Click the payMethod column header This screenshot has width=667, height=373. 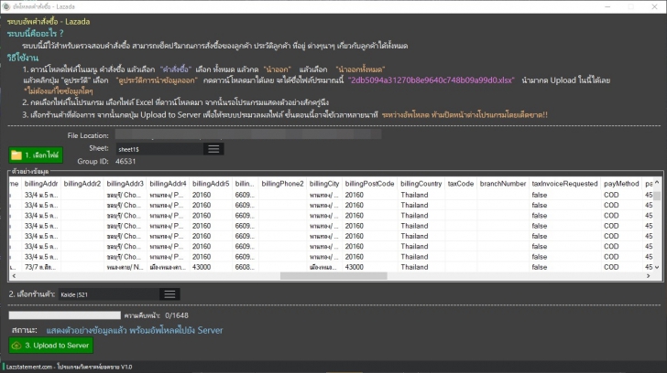[x=621, y=184]
